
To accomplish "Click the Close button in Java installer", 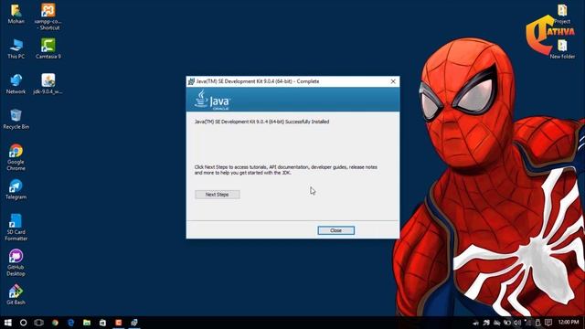I will (335, 230).
